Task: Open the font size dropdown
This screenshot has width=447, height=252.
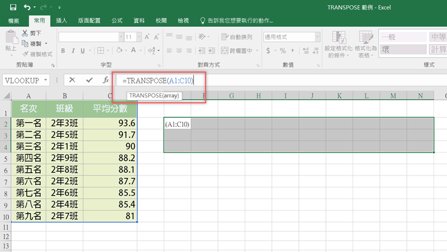Action: click(137, 37)
